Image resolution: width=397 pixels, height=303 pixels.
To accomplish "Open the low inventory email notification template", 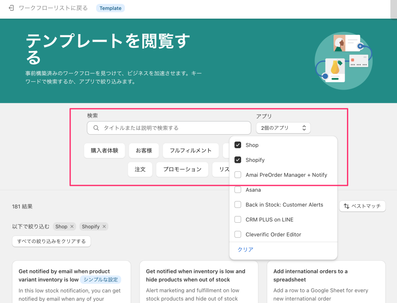I will [x=64, y=275].
